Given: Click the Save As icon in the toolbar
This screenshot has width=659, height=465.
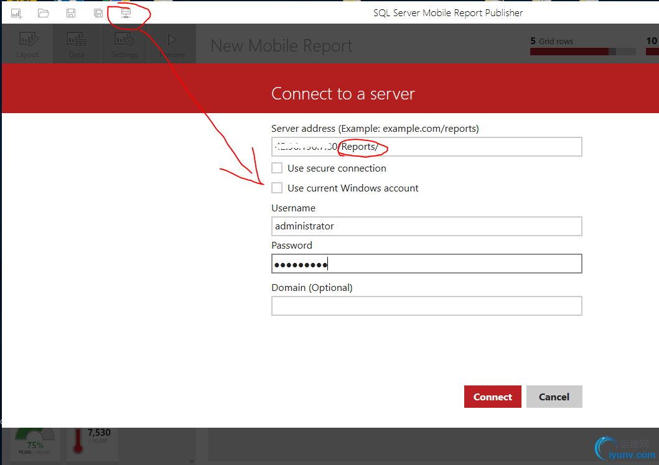Looking at the screenshot, I should (98, 14).
